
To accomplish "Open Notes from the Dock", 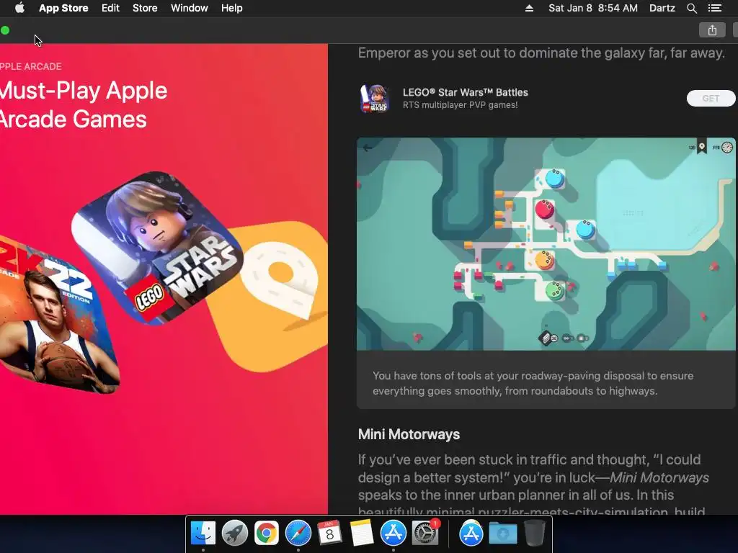I will tap(362, 533).
